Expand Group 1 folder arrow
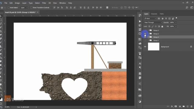 pyautogui.click(x=148, y=40)
